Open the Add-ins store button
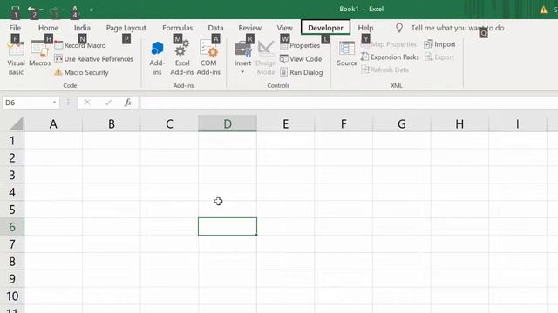Viewport: 558px width, 313px height. point(157,58)
